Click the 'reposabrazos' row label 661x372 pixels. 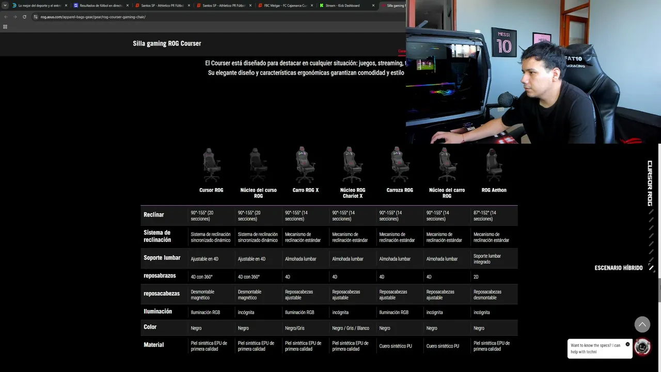coord(160,276)
